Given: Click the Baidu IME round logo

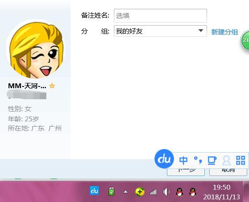Looking at the screenshot, I should 164,159.
